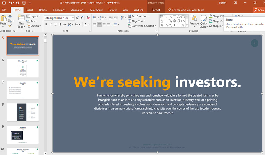
Task: Click the Shape Fill button
Action: point(217,16)
